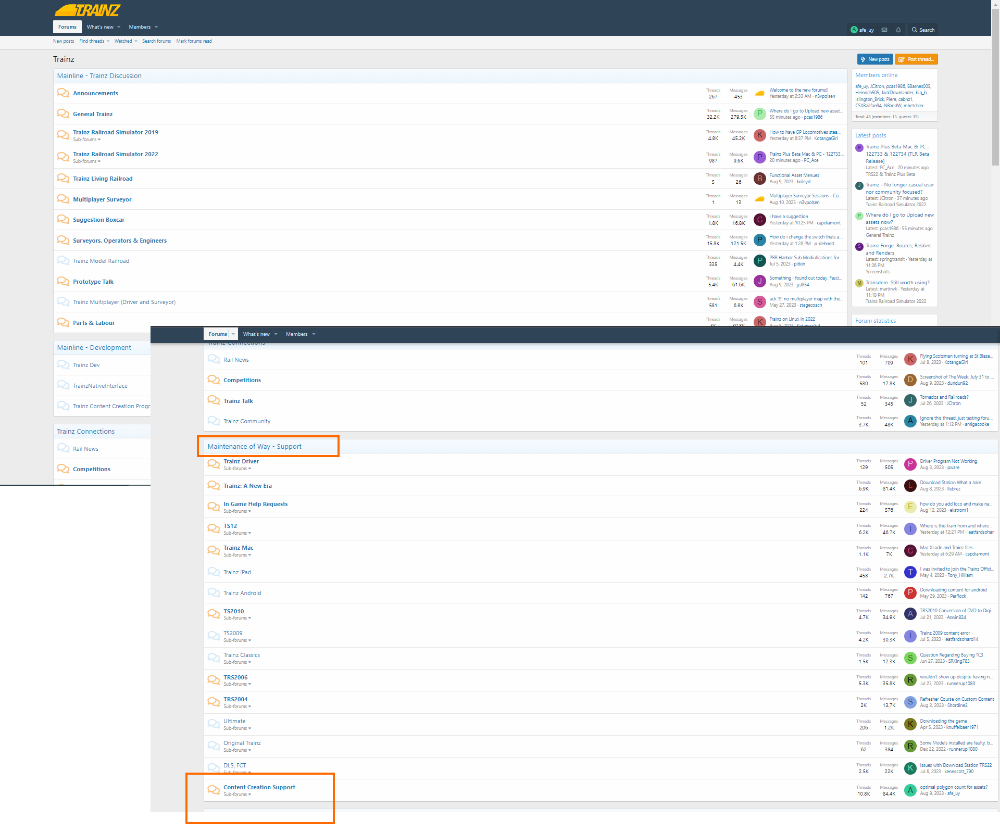Image resolution: width=1000 pixels, height=833 pixels.
Task: Select Forums tab in the lower sticky bar
Action: tap(218, 334)
